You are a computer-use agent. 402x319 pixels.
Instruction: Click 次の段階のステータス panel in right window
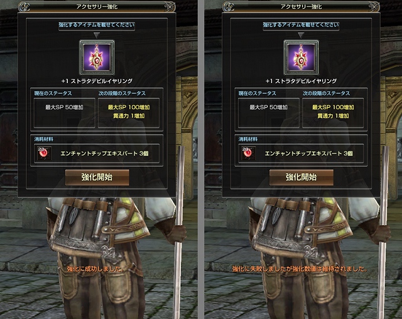click(333, 113)
